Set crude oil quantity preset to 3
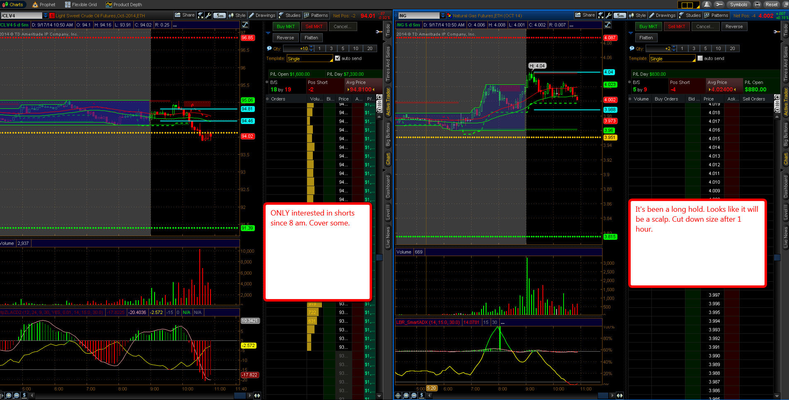This screenshot has height=400, width=789. click(331, 48)
